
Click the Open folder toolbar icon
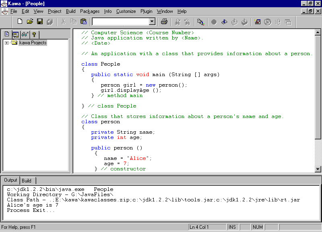pos(30,21)
